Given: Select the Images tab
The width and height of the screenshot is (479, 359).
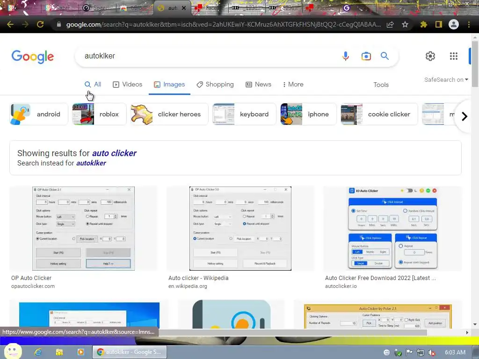Looking at the screenshot, I should (169, 84).
